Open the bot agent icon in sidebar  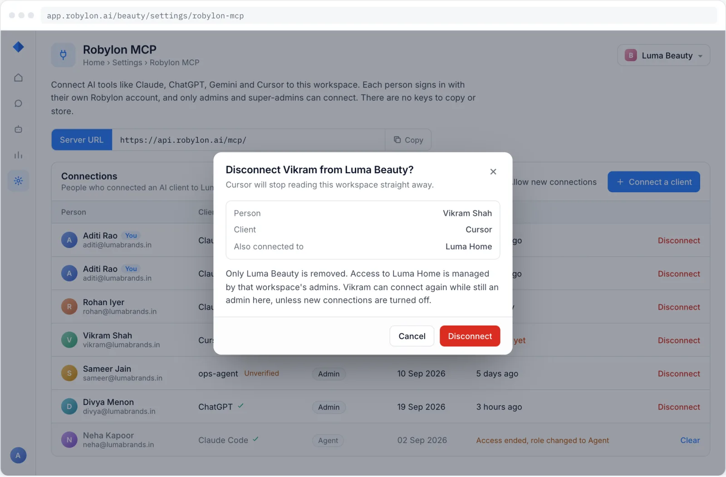pos(18,129)
